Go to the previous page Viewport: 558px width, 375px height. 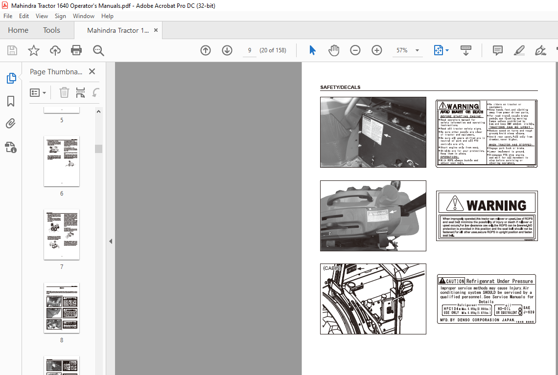click(x=206, y=50)
